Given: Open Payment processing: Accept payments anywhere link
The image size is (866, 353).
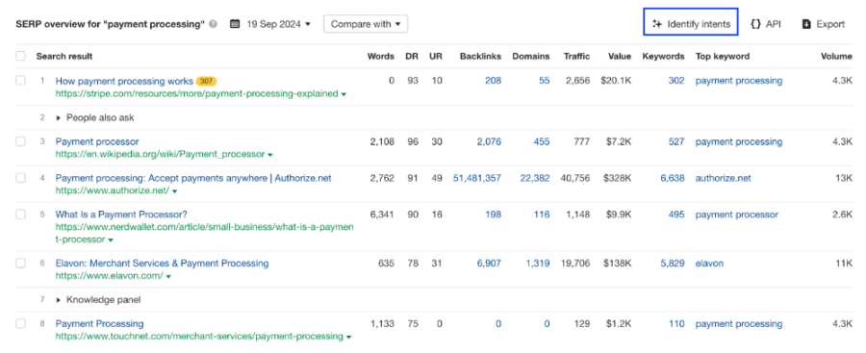Looking at the screenshot, I should tap(193, 179).
